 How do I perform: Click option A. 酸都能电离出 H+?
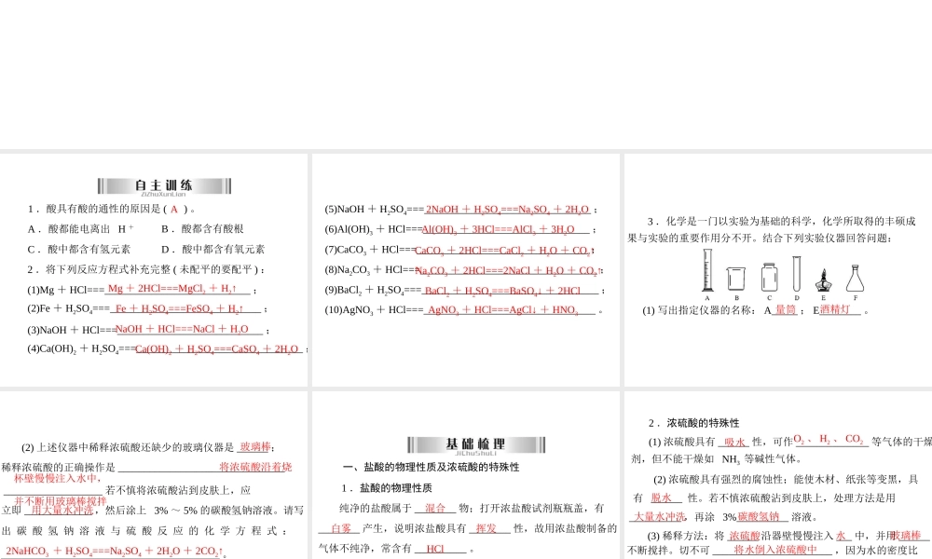(x=80, y=228)
